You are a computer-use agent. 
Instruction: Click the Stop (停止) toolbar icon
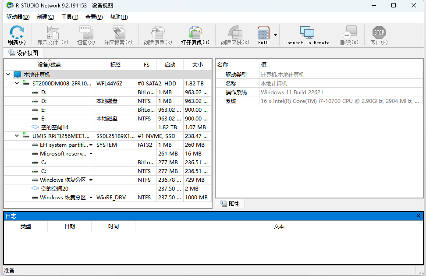(x=379, y=32)
